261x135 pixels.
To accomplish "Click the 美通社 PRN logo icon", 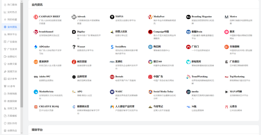I will [x=112, y=62].
